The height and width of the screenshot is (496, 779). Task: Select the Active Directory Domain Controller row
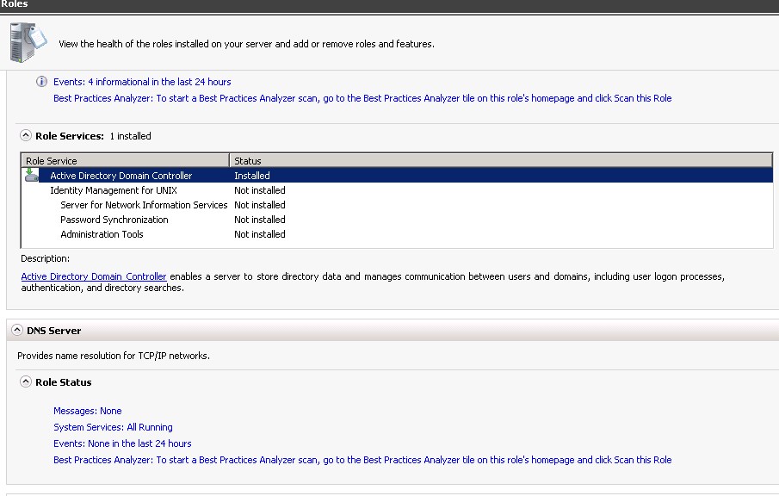(x=397, y=176)
